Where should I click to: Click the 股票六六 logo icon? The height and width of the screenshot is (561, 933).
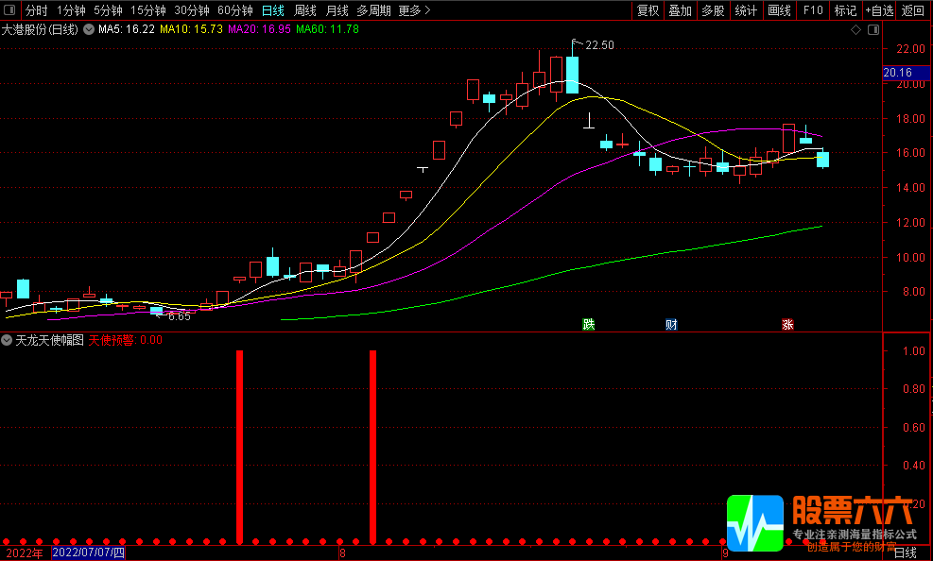pyautogui.click(x=754, y=522)
